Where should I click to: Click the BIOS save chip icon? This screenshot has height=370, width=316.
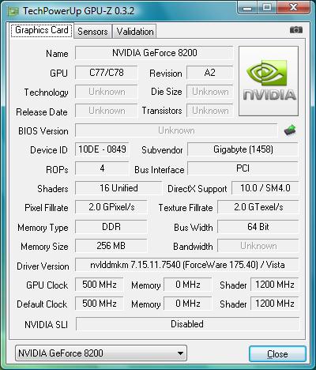point(290,130)
